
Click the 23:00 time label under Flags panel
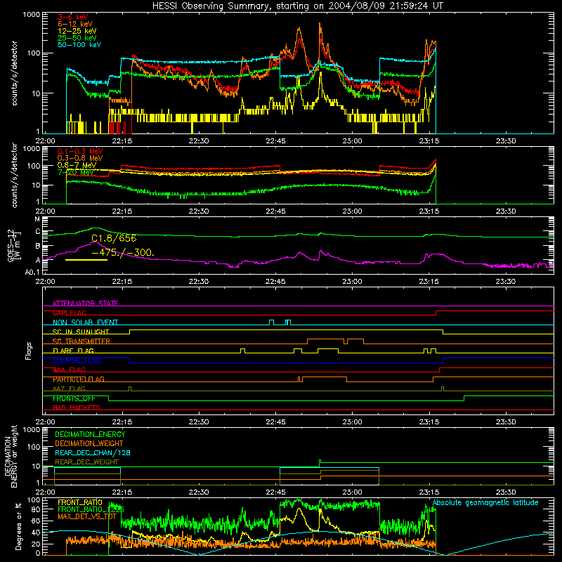353,422
